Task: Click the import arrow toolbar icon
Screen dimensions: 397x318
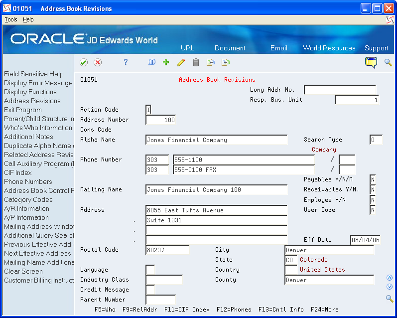Action: click(x=210, y=62)
